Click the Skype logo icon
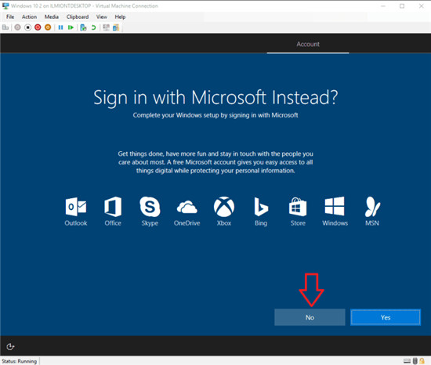Viewport: 431px width, 365px height. pos(150,207)
